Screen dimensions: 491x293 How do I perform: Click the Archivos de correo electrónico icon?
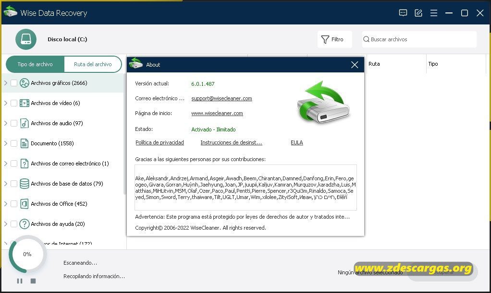click(x=25, y=164)
